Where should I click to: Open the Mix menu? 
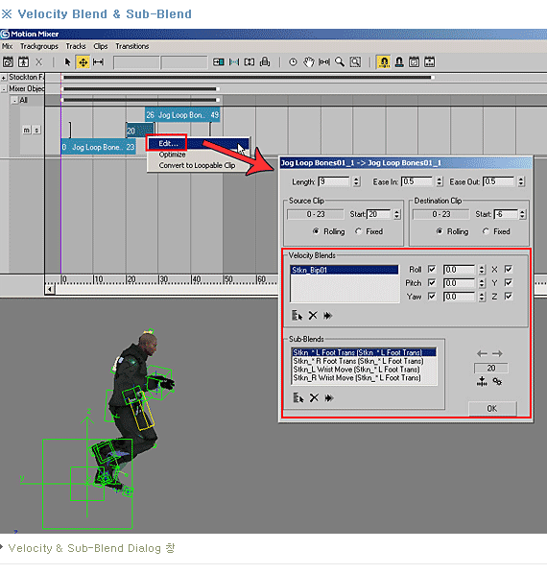point(8,46)
